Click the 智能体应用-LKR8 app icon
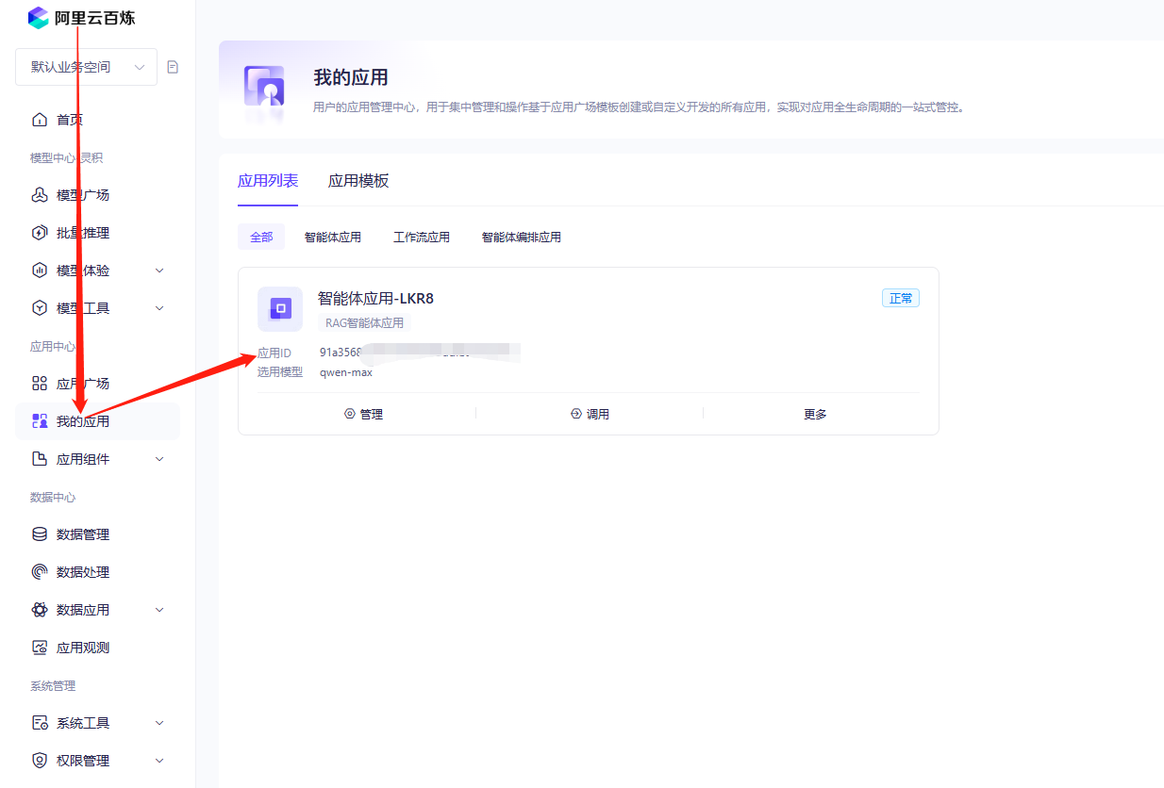Viewport: 1164px width, 788px height. point(280,309)
